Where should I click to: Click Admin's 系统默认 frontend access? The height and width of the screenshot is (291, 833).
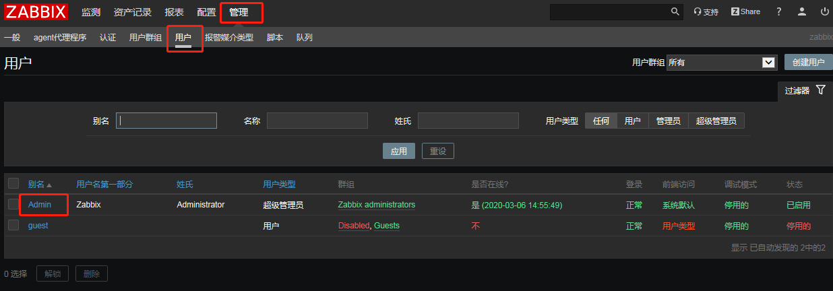pos(679,205)
